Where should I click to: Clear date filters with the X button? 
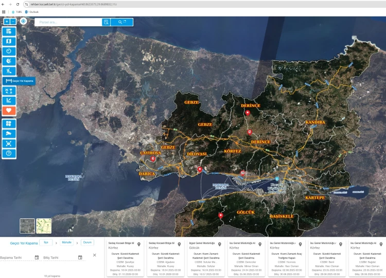click(x=94, y=255)
